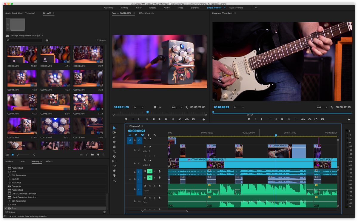
Task: Toggle lock on Video 2 track
Action: pos(135,150)
